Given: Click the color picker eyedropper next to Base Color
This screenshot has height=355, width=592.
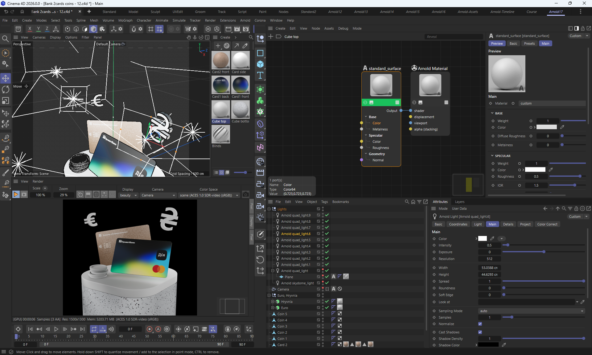Looking at the screenshot, I should (562, 127).
